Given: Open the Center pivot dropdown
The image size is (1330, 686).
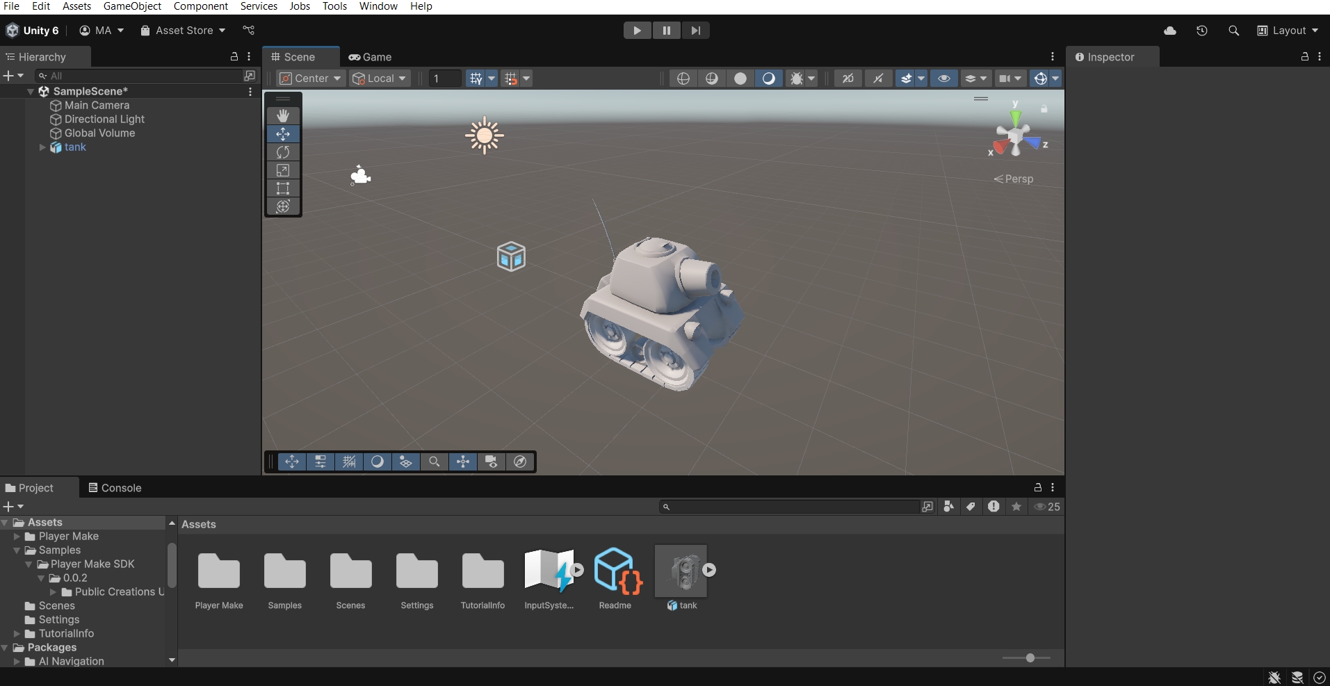Looking at the screenshot, I should pos(311,79).
